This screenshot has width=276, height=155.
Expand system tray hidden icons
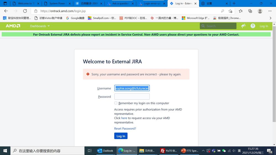(203, 151)
